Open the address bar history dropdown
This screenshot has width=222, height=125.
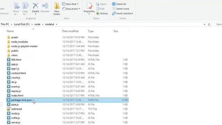pos(204,24)
